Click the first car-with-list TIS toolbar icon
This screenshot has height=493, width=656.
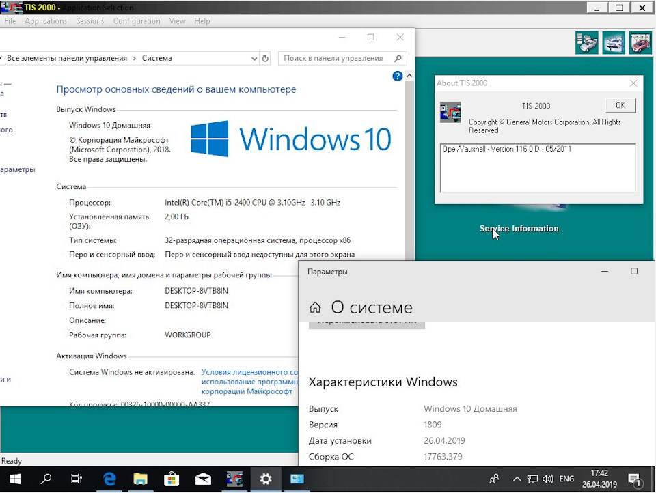587,43
